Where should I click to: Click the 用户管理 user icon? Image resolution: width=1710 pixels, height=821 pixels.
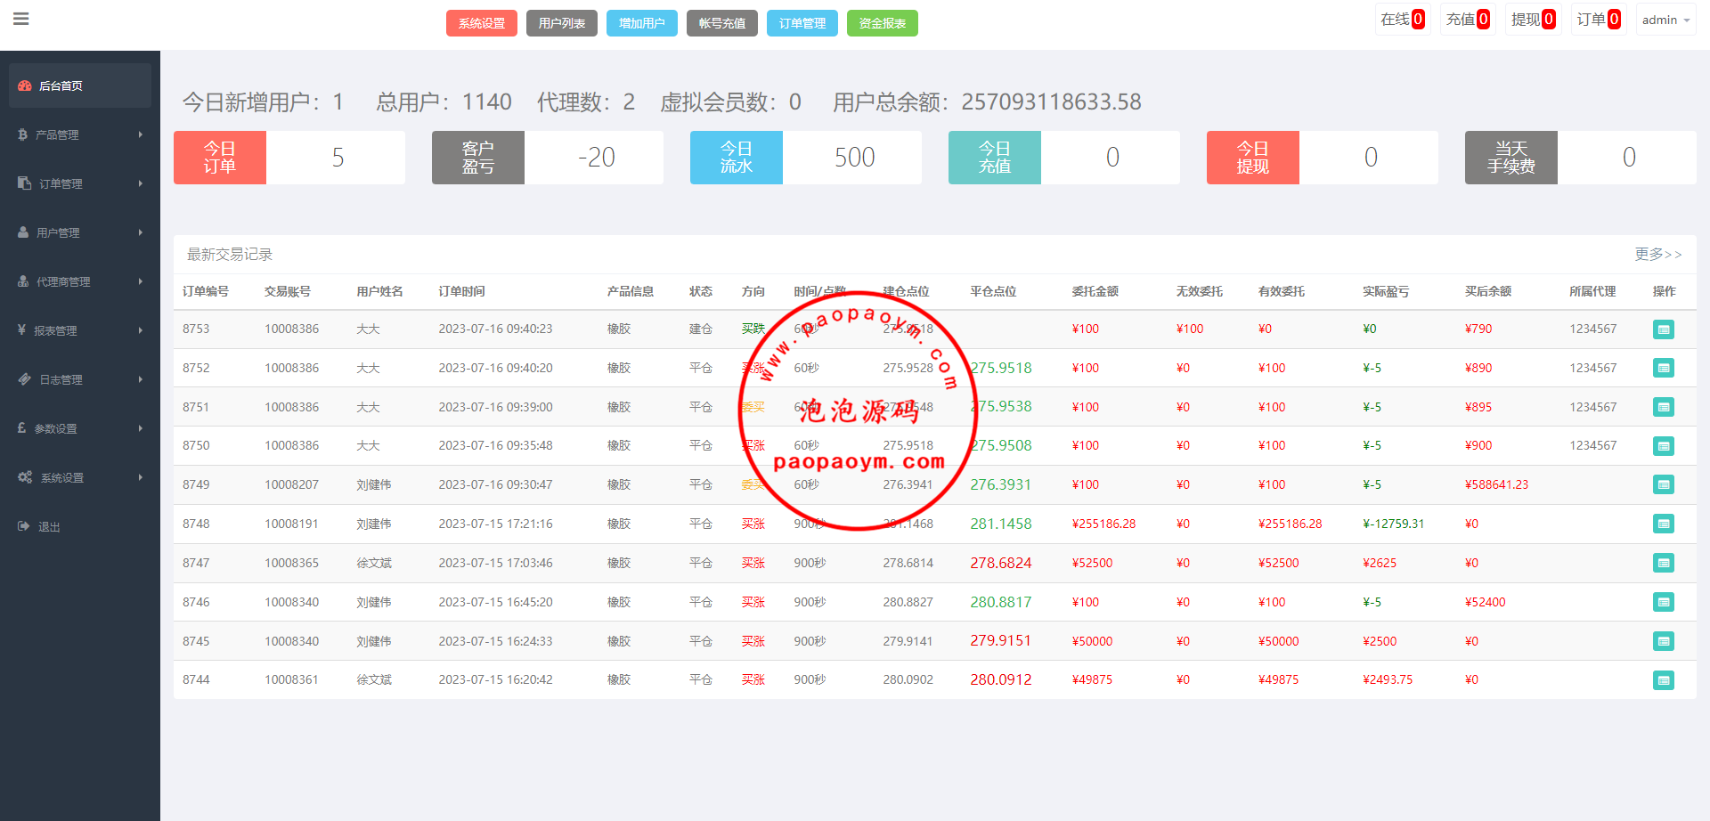tap(23, 232)
